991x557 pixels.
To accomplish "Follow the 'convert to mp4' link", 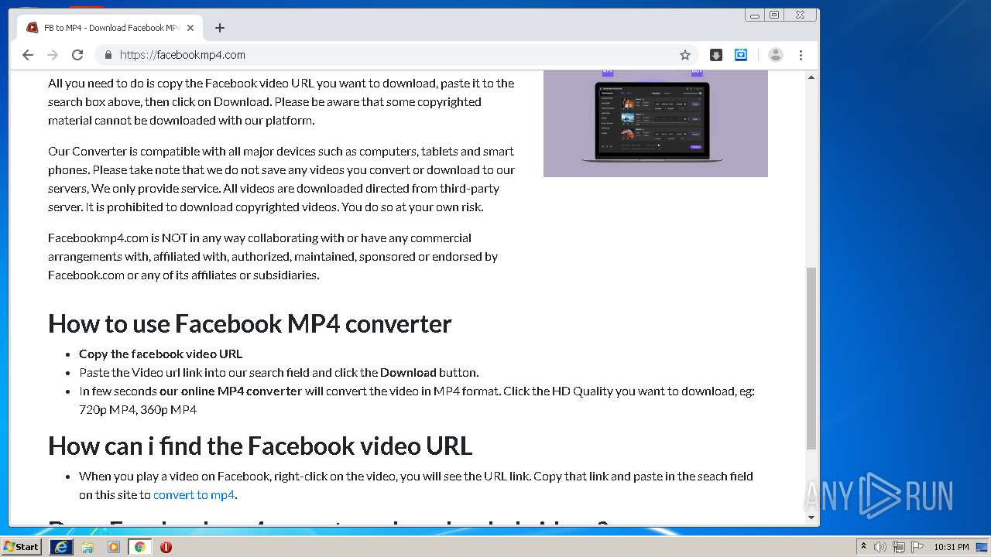I will point(194,494).
